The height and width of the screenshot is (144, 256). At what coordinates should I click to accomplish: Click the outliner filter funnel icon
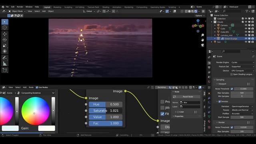point(247,11)
